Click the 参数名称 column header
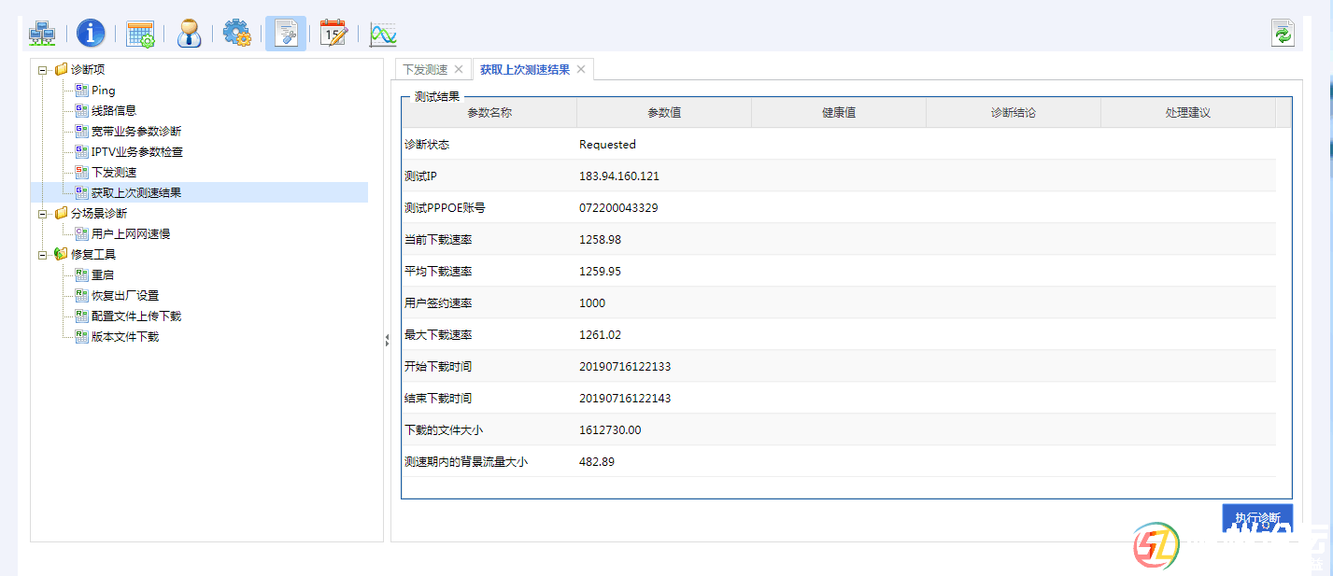 pyautogui.click(x=489, y=113)
